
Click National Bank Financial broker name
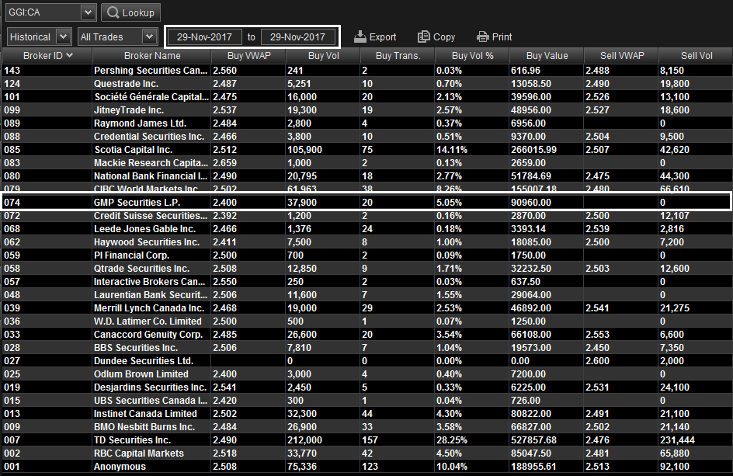(x=151, y=176)
